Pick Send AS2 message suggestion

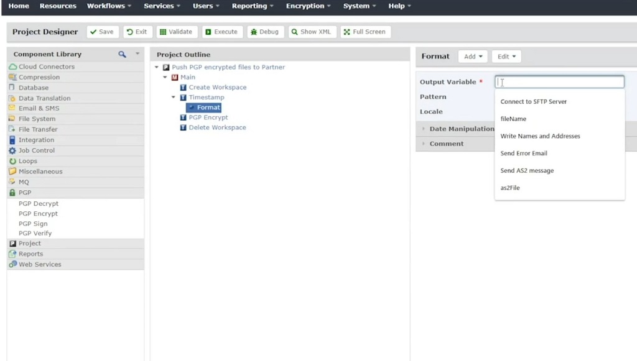pyautogui.click(x=559, y=170)
